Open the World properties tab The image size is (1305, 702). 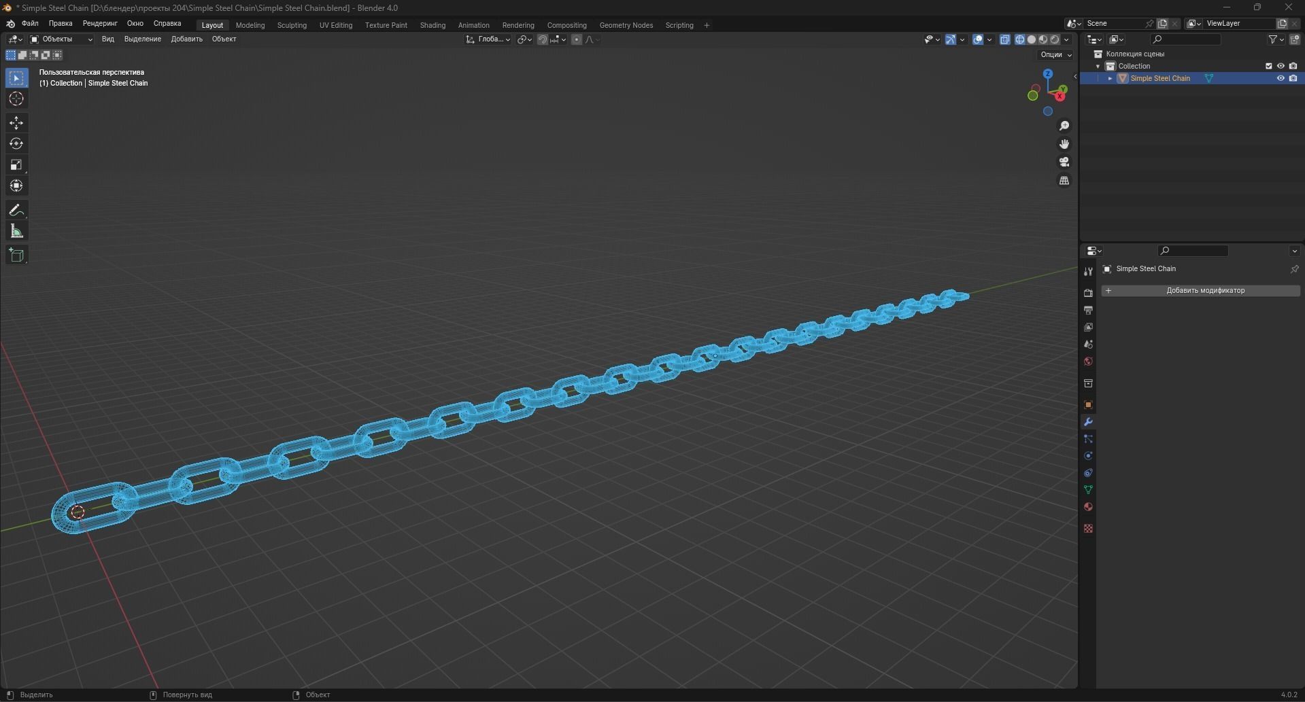(1088, 361)
